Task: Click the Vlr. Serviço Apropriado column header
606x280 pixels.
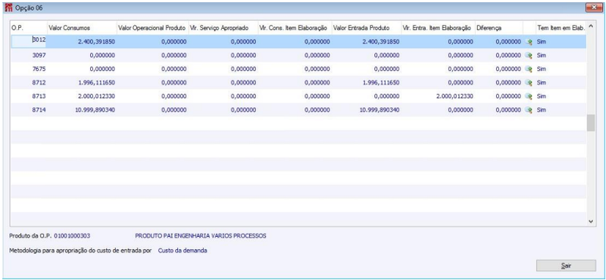Action: [223, 28]
